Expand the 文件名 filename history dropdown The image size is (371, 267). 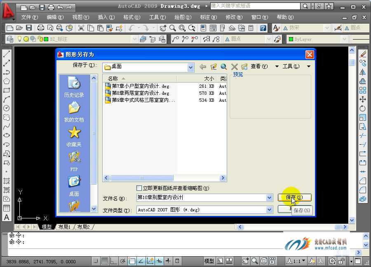point(269,197)
